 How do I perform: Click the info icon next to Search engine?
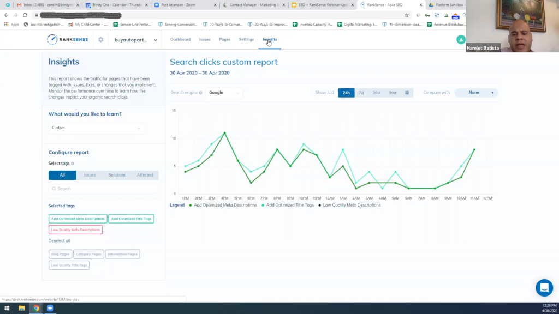[x=201, y=93]
